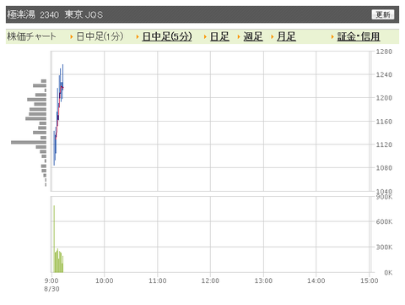Click the 0K volume axis label

click(x=388, y=273)
